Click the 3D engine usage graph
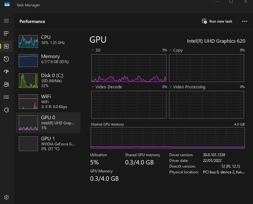Image resolution: width=253 pixels, height=204 pixels. [129, 68]
